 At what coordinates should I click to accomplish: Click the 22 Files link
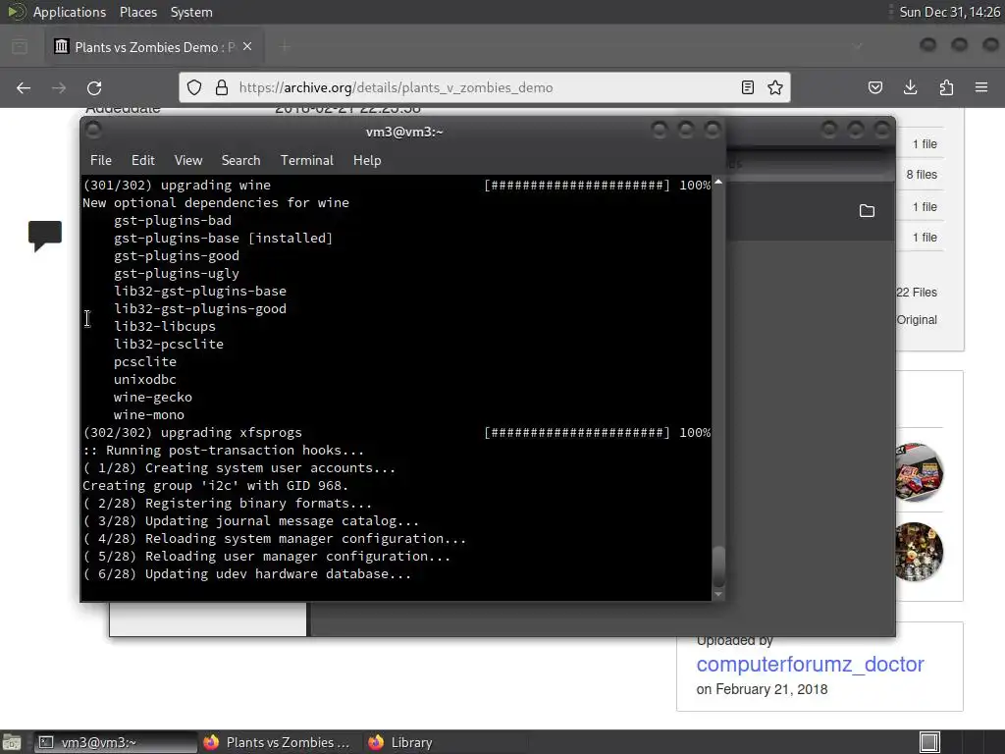click(x=917, y=293)
